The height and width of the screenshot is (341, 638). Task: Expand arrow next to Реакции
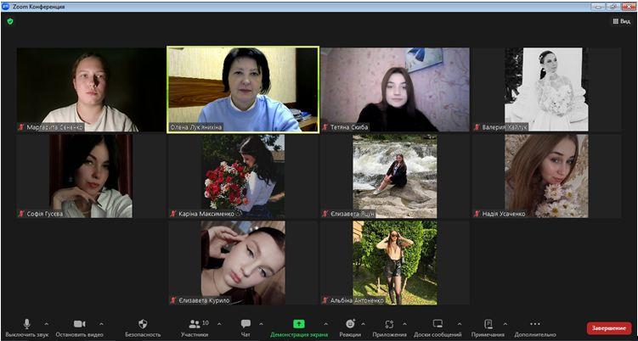pos(363,324)
